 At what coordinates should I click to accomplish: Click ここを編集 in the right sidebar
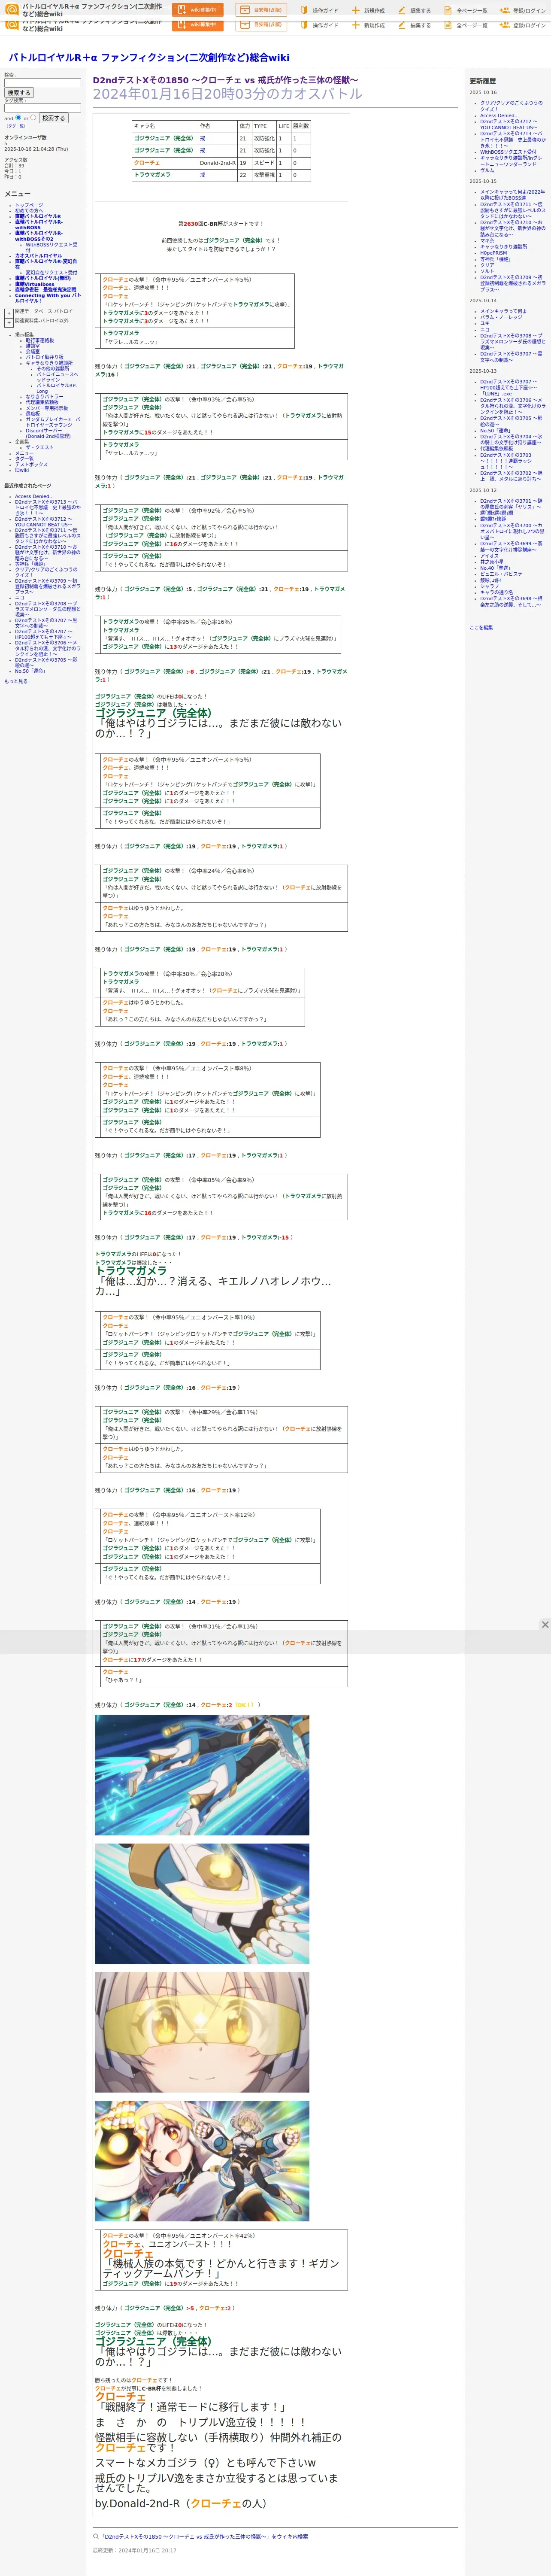(481, 628)
